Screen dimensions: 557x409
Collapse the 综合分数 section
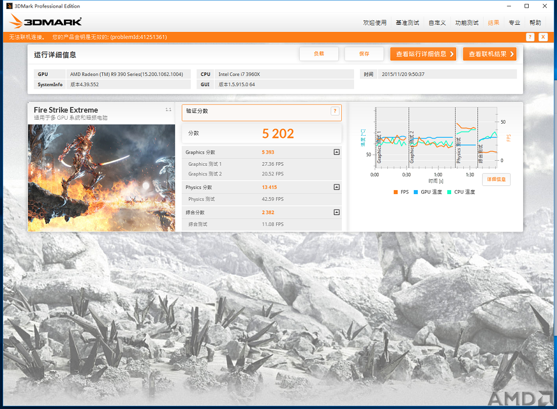click(x=337, y=212)
